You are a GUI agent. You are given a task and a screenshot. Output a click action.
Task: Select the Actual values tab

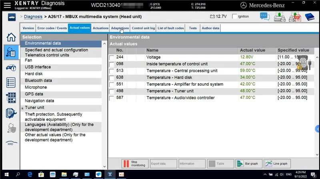click(80, 28)
